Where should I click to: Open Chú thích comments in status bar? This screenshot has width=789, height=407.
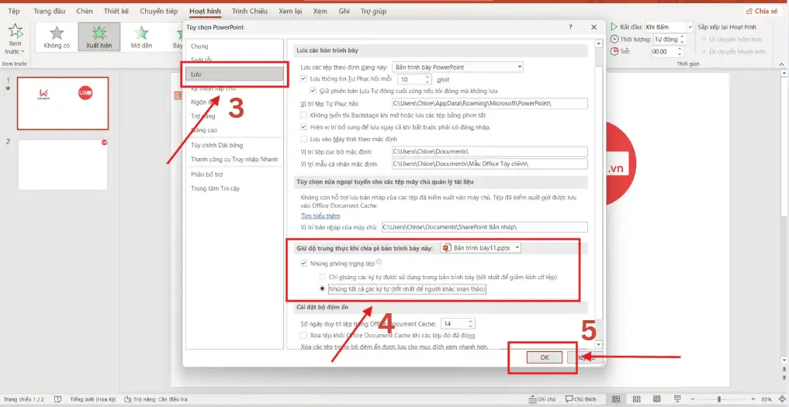581,399
